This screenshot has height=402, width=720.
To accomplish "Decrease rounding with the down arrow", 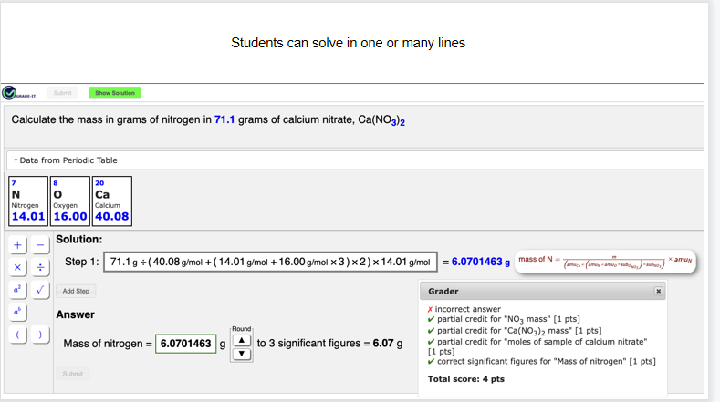I will [241, 353].
